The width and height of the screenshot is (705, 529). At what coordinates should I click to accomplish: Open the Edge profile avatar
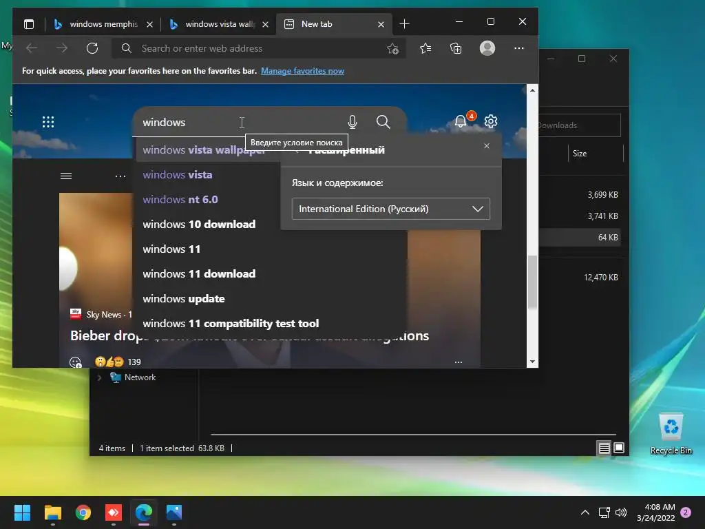487,48
